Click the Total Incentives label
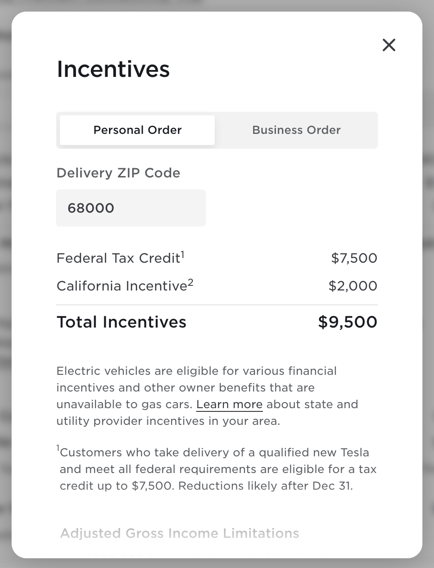 coord(121,322)
